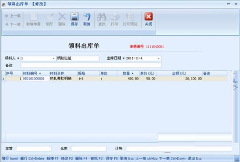Click the 钢筋班组 name field
The image size is (240, 162).
tap(78, 59)
